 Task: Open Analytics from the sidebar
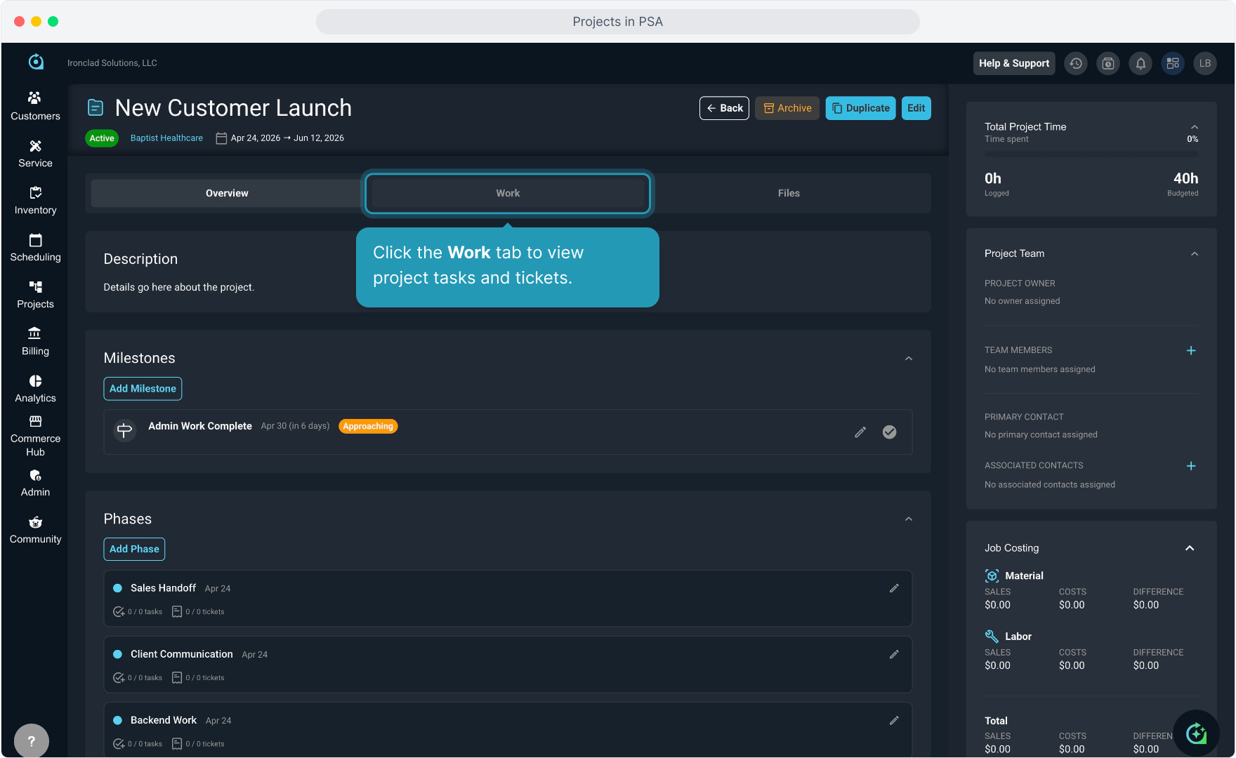pos(35,389)
